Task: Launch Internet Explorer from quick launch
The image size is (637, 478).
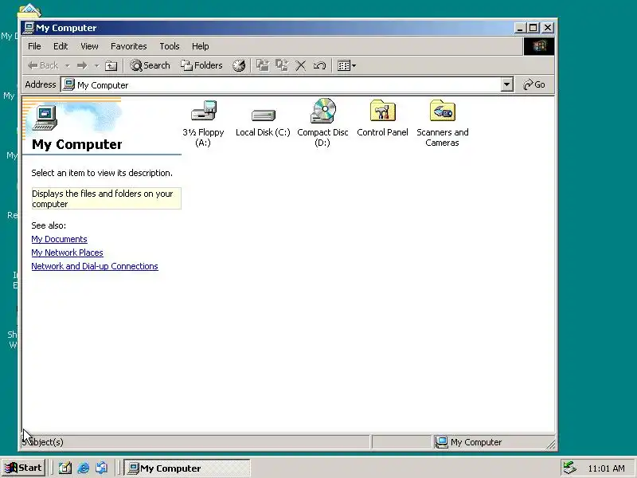Action: coord(84,468)
